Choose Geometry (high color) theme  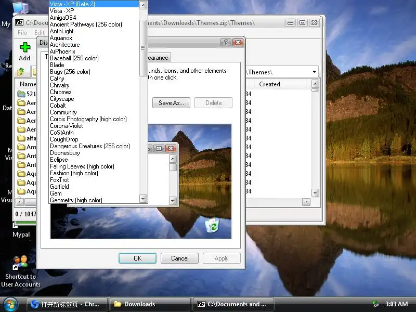pyautogui.click(x=94, y=200)
